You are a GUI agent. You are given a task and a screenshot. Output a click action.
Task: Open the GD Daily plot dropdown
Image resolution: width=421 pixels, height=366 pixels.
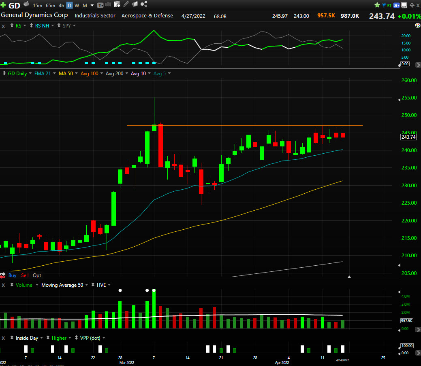[x=30, y=73]
